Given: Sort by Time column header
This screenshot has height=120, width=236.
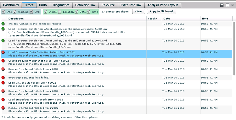Looking at the screenshot, I should pos(216,19).
